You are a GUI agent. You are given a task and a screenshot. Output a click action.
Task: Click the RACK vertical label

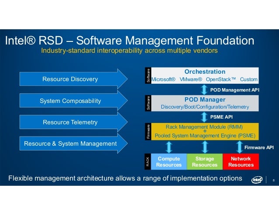click(x=148, y=162)
